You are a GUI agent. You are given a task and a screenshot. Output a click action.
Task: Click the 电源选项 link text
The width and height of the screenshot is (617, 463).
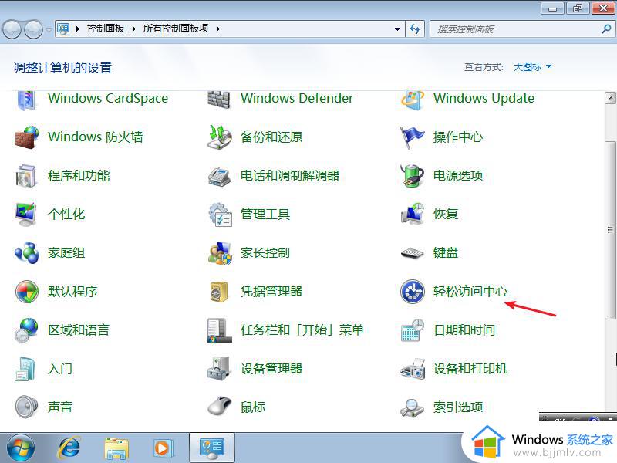coord(458,176)
